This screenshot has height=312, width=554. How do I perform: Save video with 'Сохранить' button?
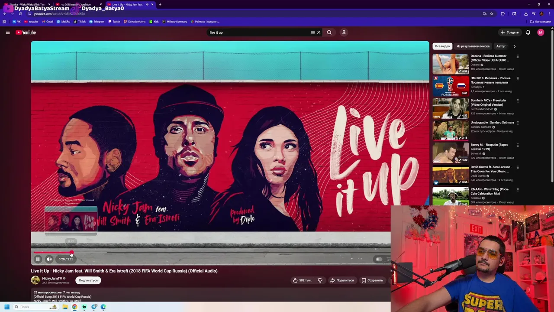point(372,280)
